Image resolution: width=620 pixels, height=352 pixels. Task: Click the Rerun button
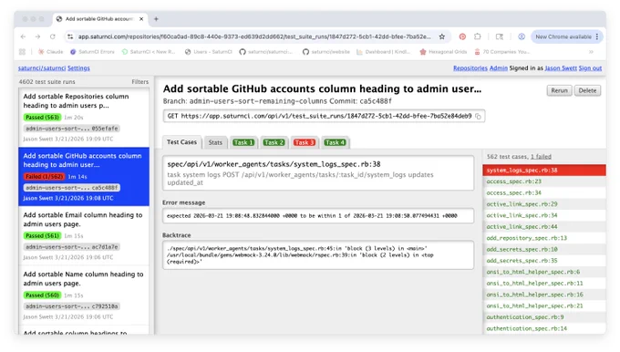(x=559, y=90)
